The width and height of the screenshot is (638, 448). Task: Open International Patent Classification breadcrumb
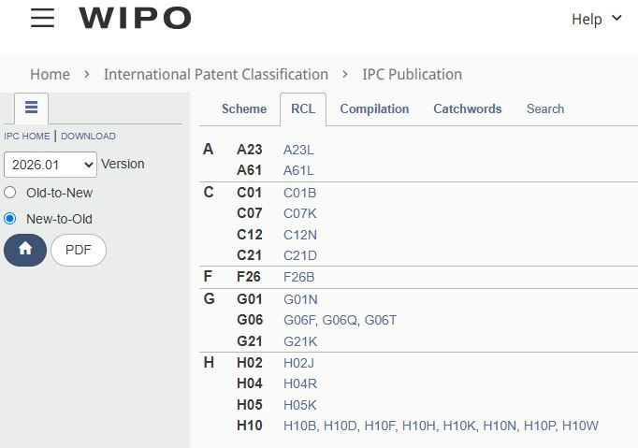[216, 75]
